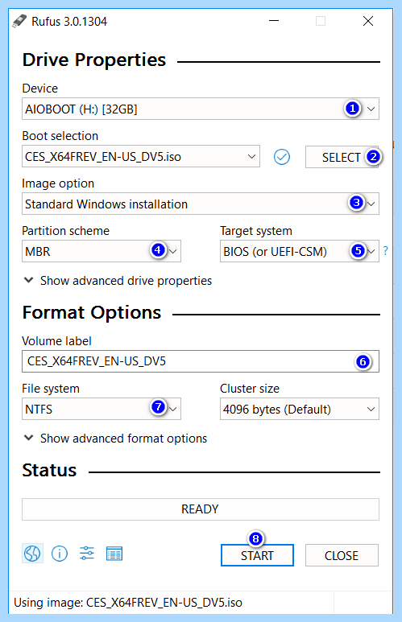
Task: Click the target system help question mark
Action: coord(385,251)
